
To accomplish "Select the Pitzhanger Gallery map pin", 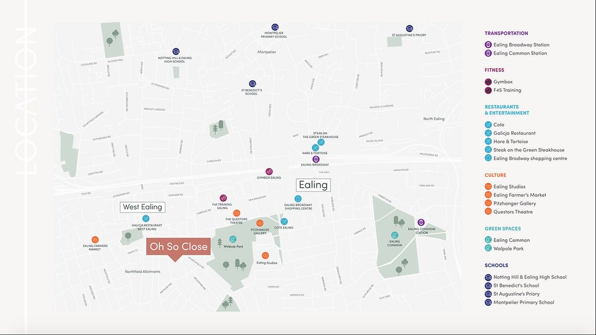I will tap(260, 222).
